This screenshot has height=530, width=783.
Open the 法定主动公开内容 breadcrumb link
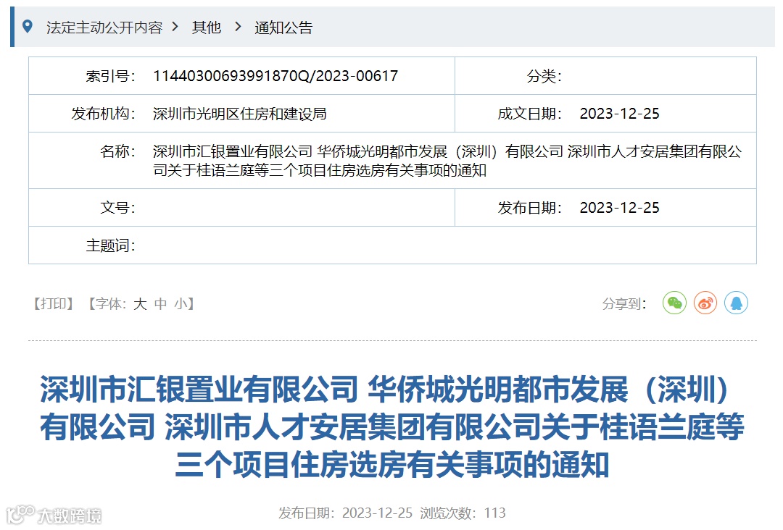click(104, 27)
